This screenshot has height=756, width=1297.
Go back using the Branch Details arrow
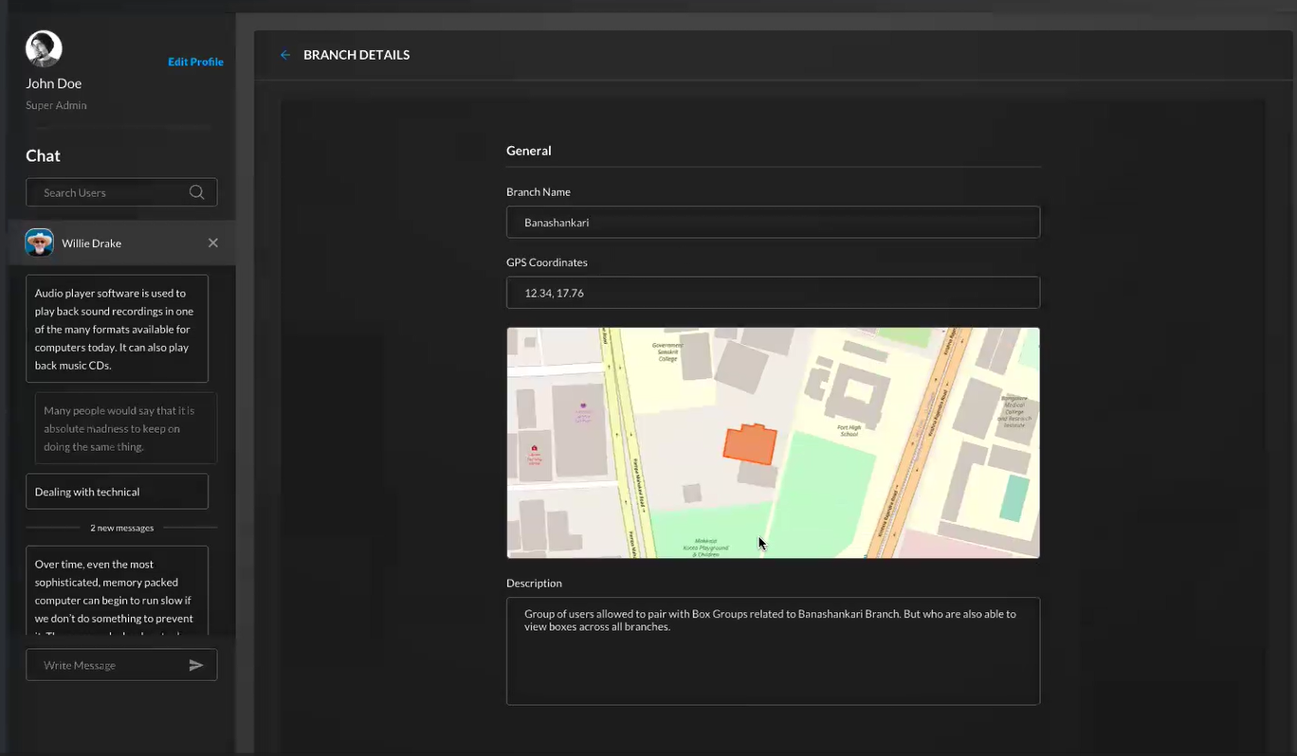[x=284, y=55]
